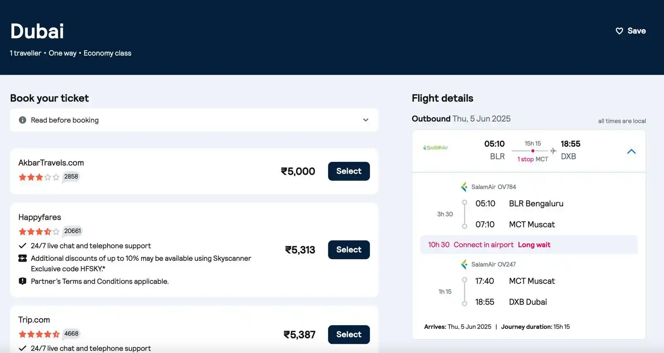The image size is (664, 353).
Task: Click Happyfares provider name
Action: click(39, 217)
